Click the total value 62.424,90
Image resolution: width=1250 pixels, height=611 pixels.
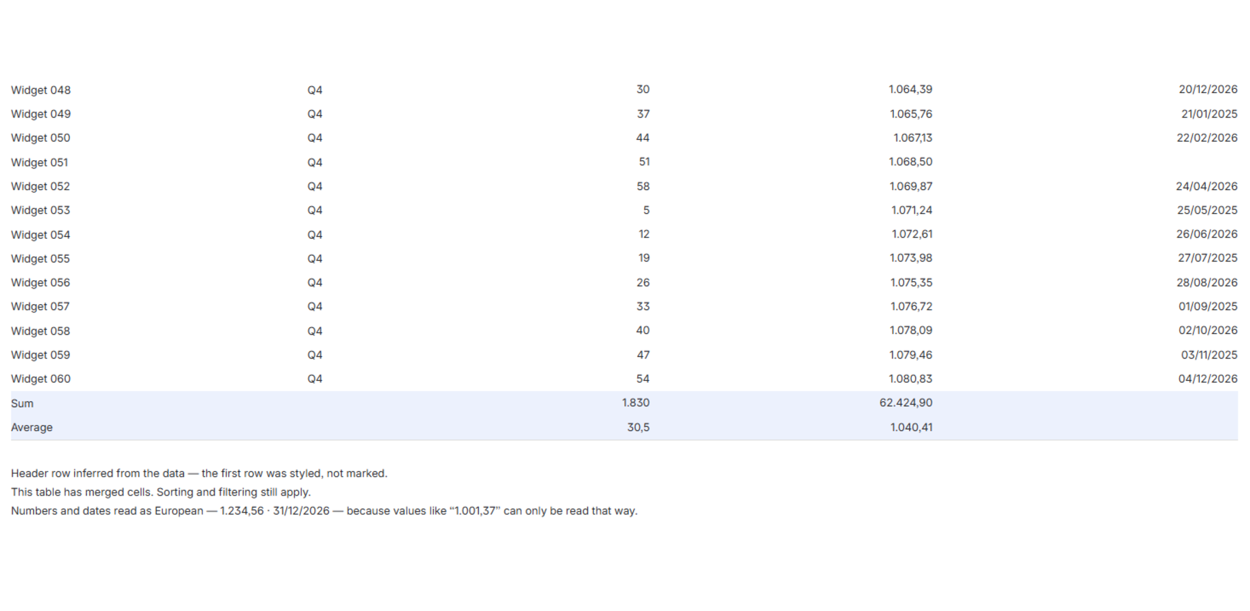pyautogui.click(x=906, y=403)
